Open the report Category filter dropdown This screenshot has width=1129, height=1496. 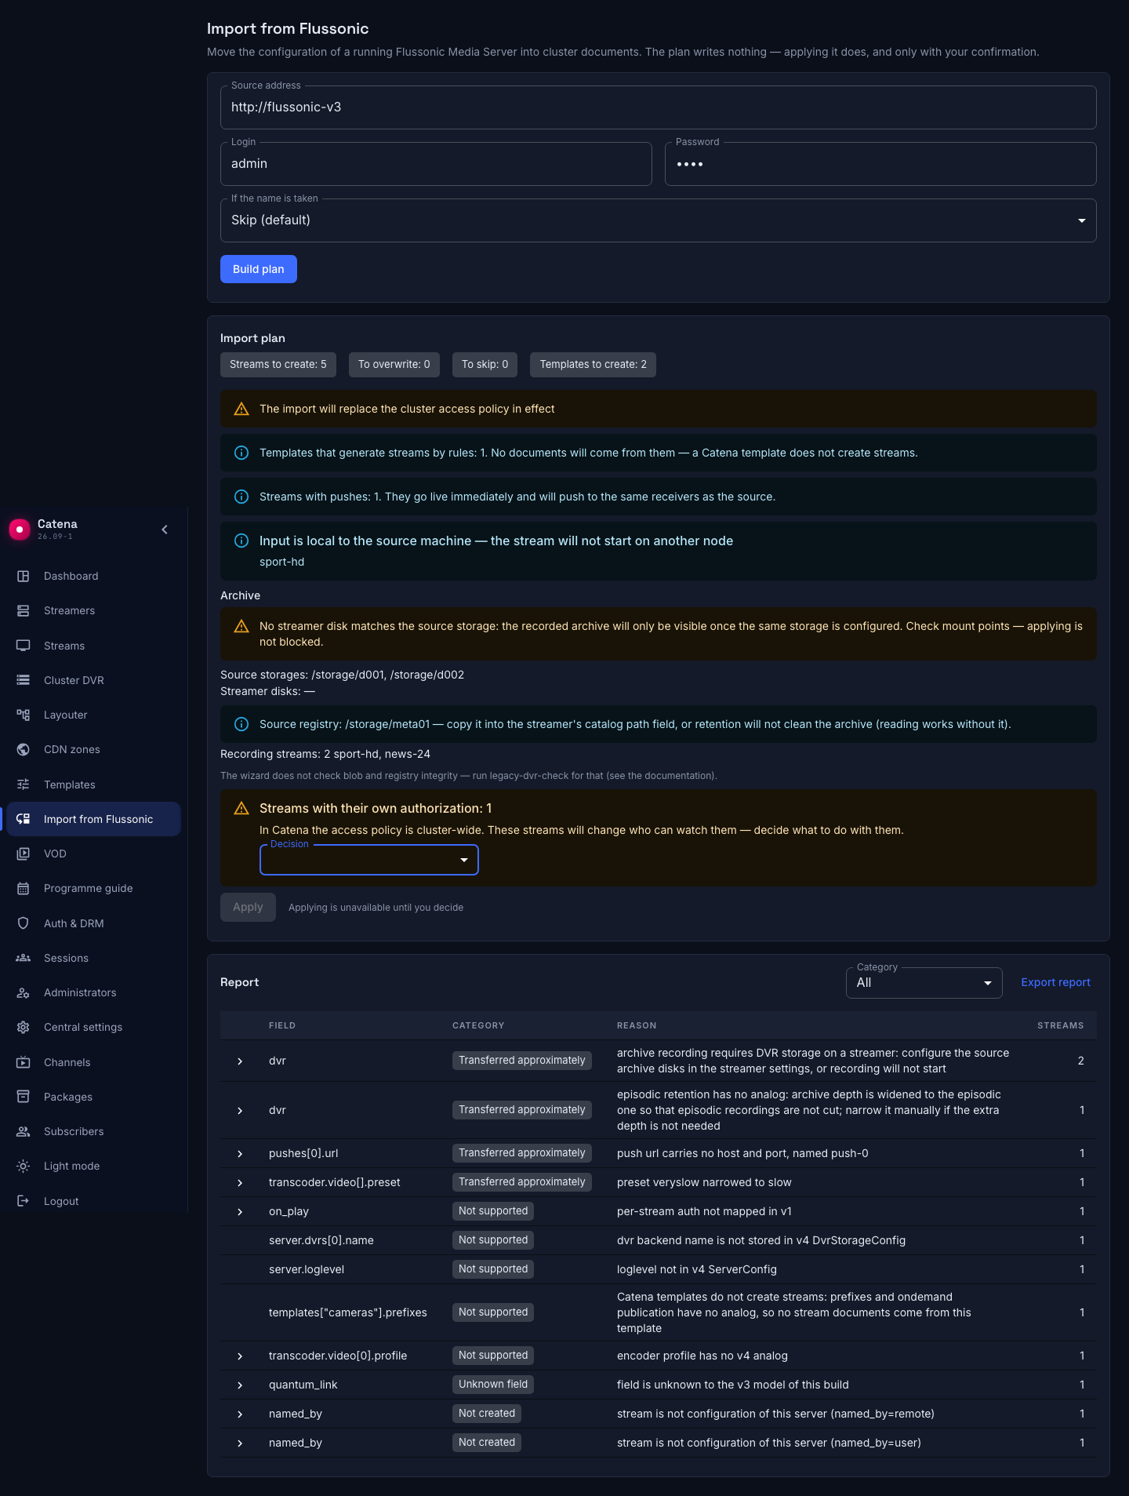click(x=924, y=983)
